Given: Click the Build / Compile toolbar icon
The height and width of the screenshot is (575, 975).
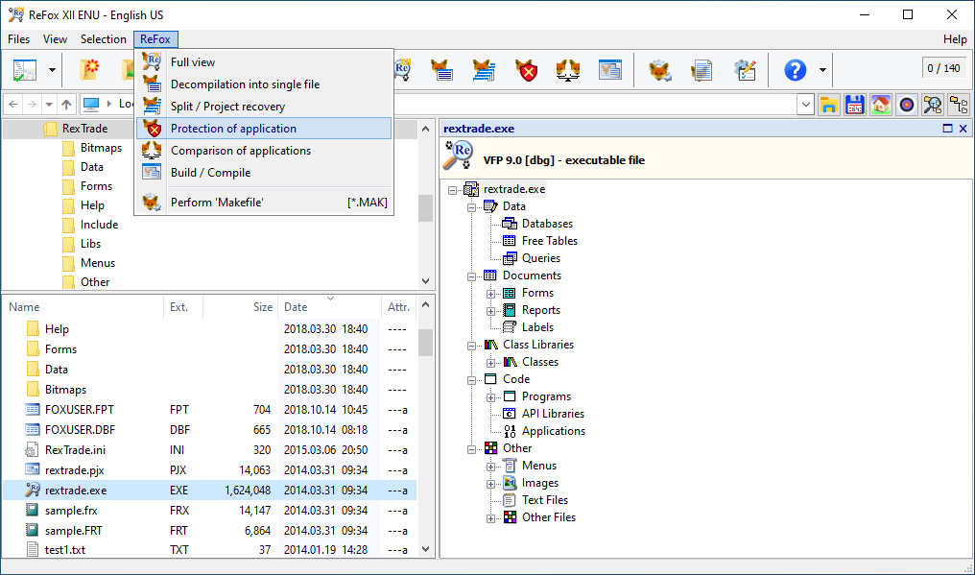Looking at the screenshot, I should [x=610, y=70].
